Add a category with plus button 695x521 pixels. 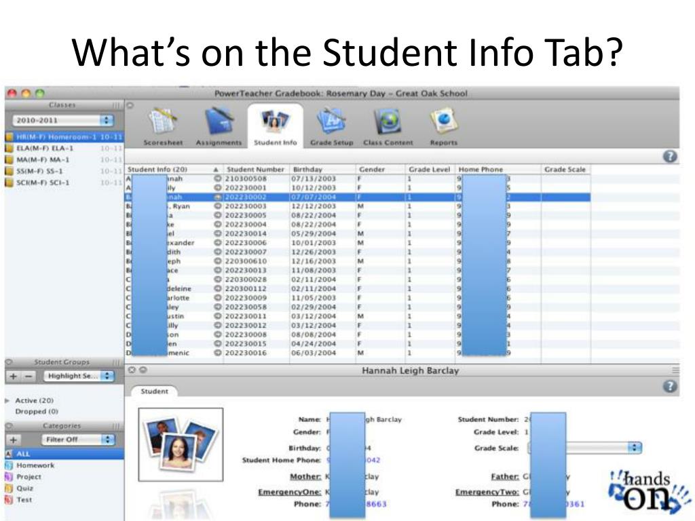click(x=14, y=440)
